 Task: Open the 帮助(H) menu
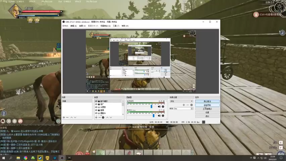125,26
